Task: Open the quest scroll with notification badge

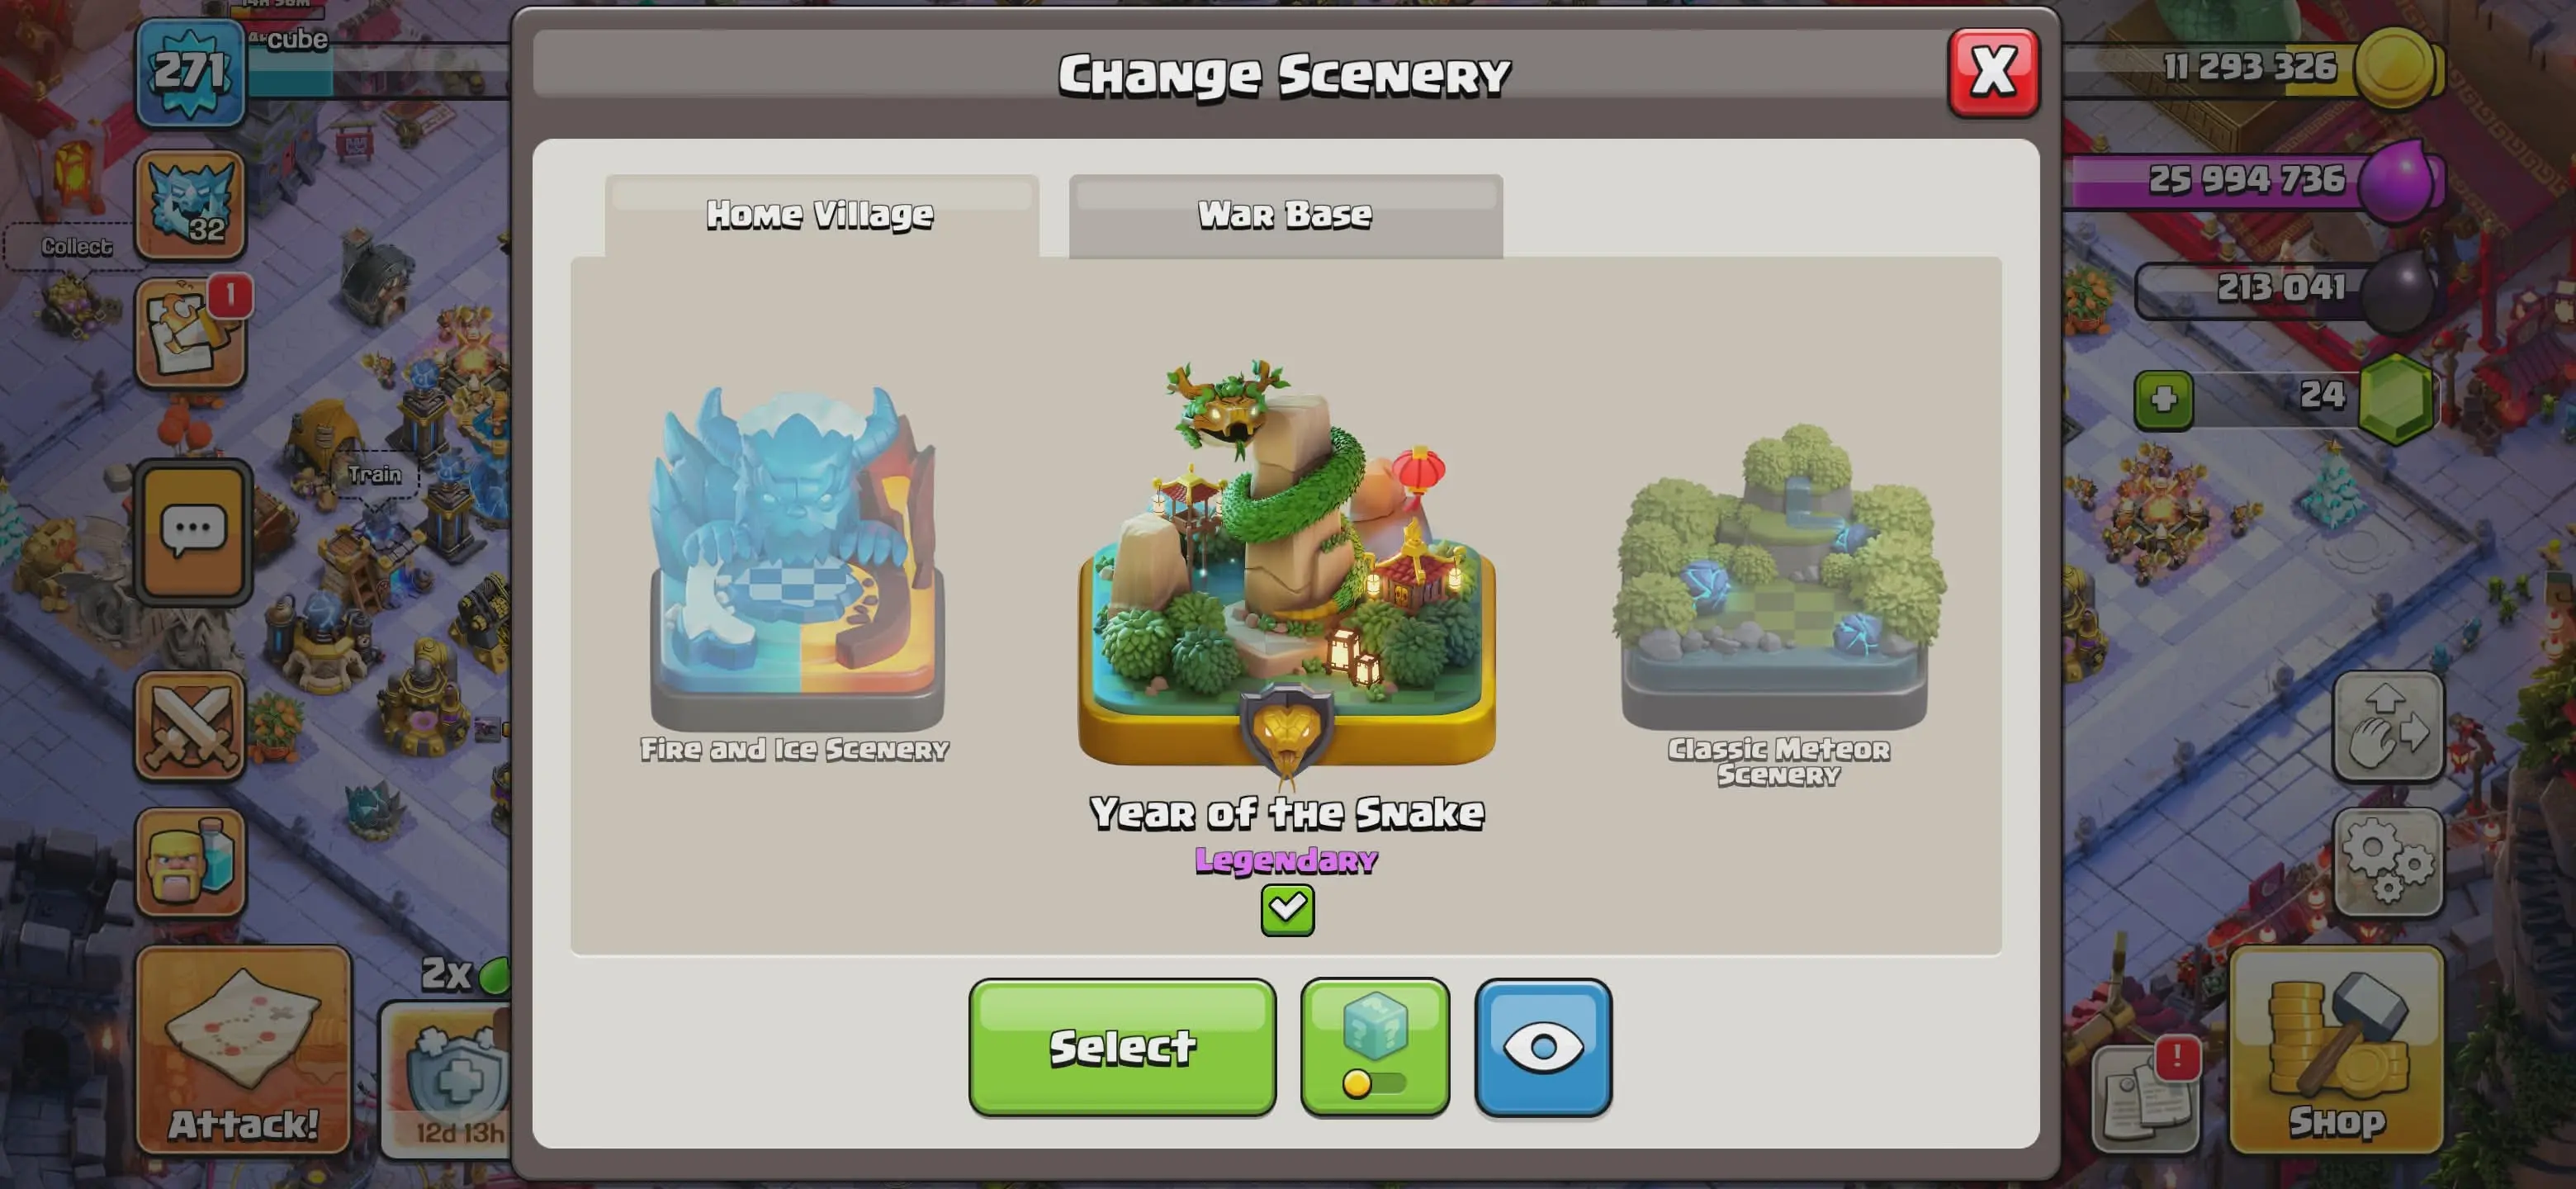Action: click(x=190, y=333)
